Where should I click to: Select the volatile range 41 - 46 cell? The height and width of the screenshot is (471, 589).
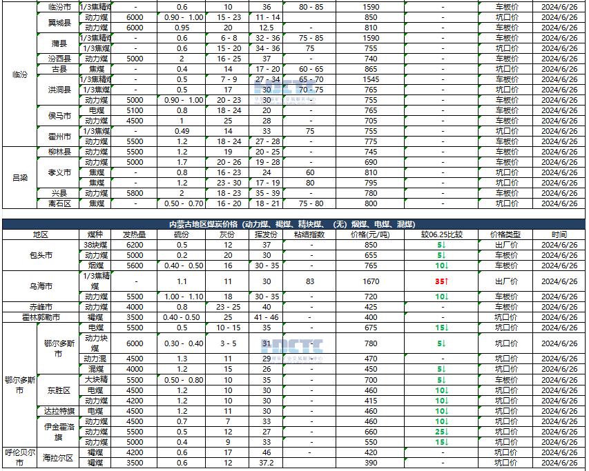(266, 317)
